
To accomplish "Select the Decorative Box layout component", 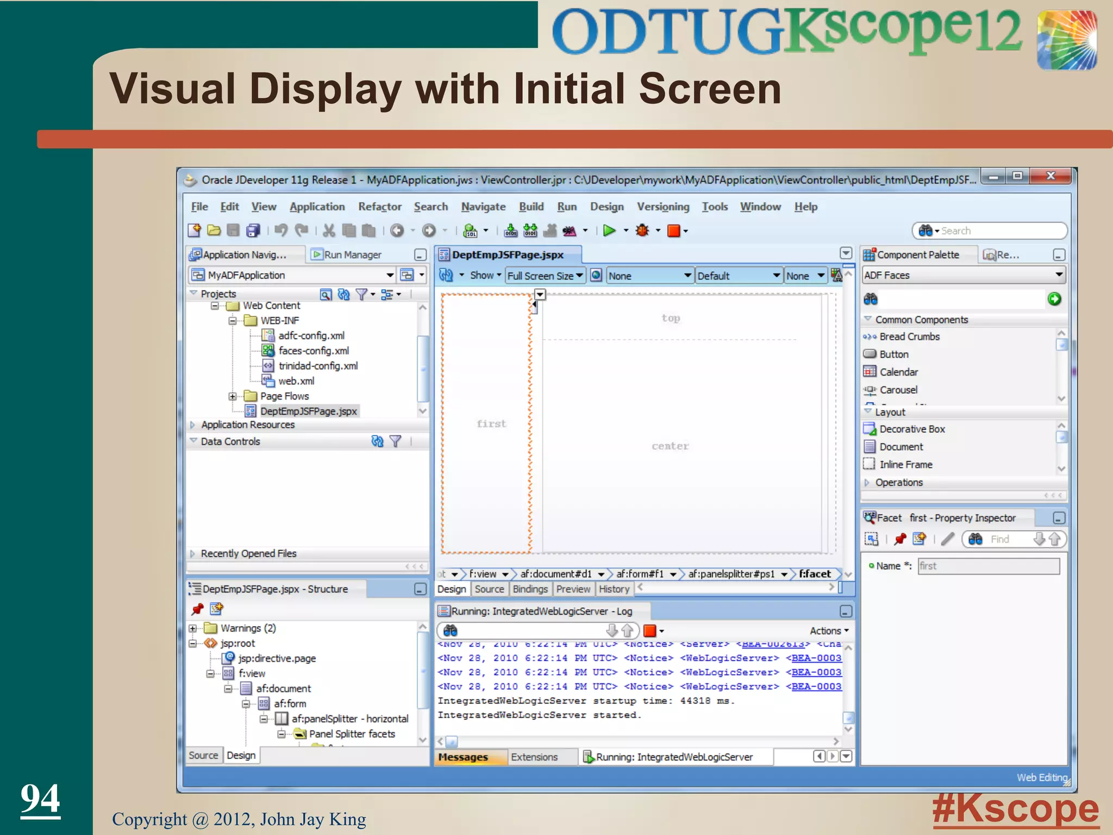I will [x=912, y=429].
